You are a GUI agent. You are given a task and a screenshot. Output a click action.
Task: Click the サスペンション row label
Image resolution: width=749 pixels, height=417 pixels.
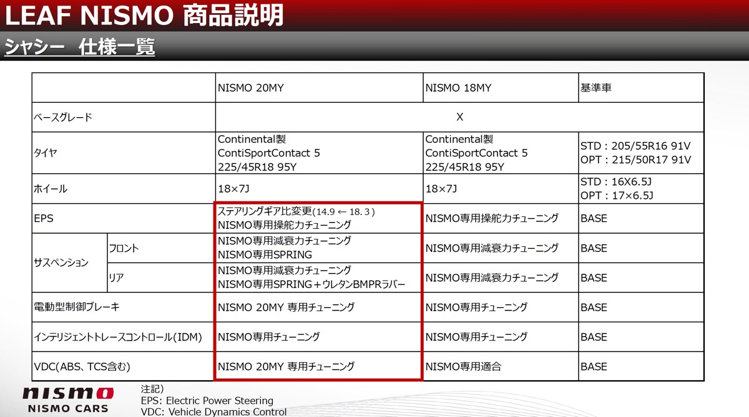click(x=61, y=263)
